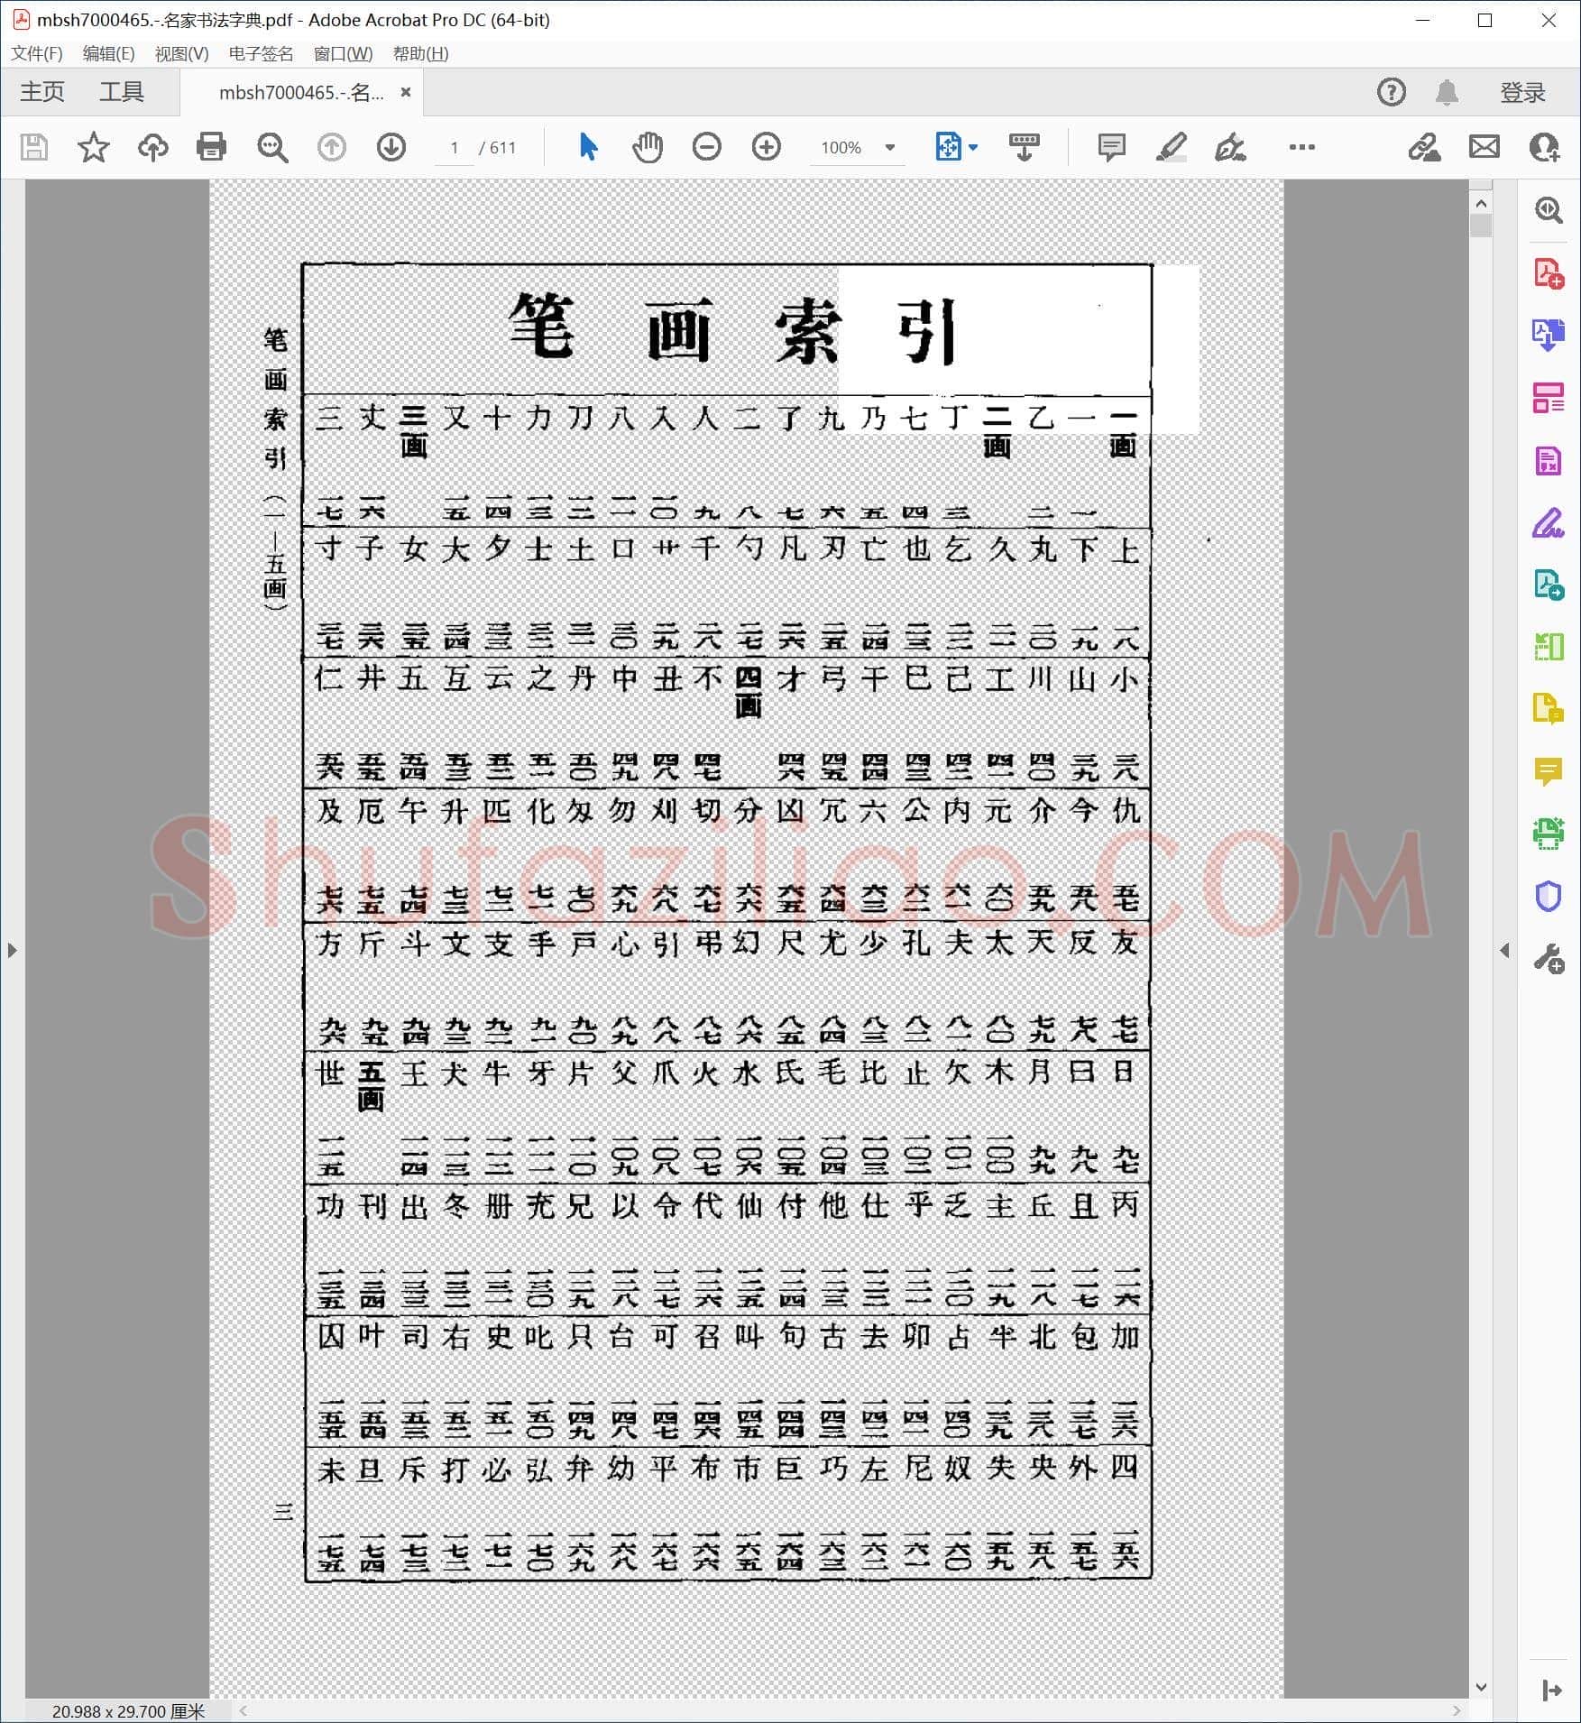This screenshot has height=1723, width=1581.
Task: Open the Sign document tool
Action: coord(1230,147)
